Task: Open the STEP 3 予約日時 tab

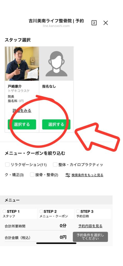Action: click(93, 214)
